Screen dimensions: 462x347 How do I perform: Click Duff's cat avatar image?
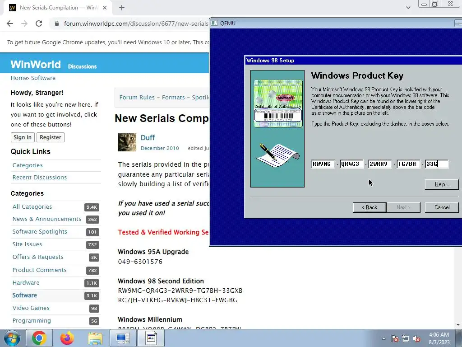(127, 142)
